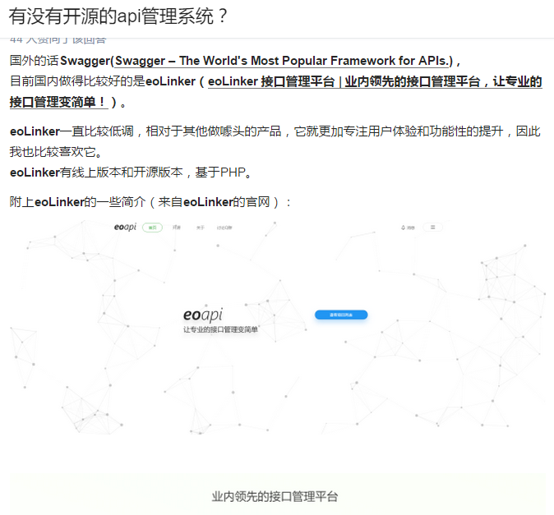Click the image caption 业内领先的接口管理平台
Screen dimensions: 554x515
click(275, 496)
